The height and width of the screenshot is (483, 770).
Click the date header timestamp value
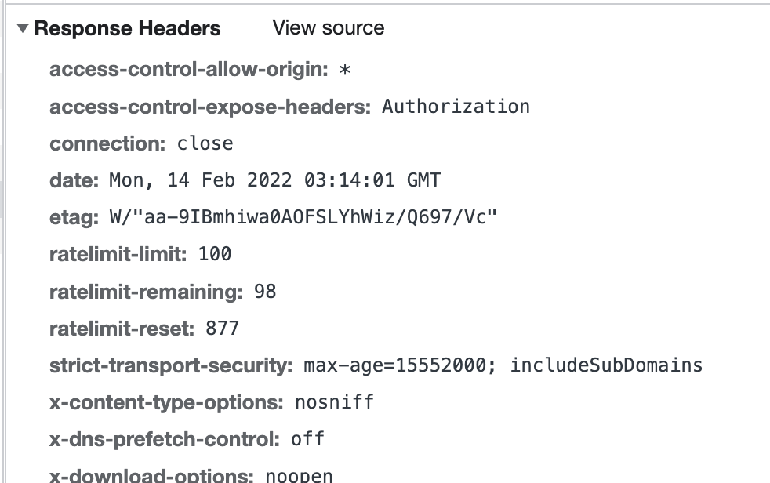274,180
